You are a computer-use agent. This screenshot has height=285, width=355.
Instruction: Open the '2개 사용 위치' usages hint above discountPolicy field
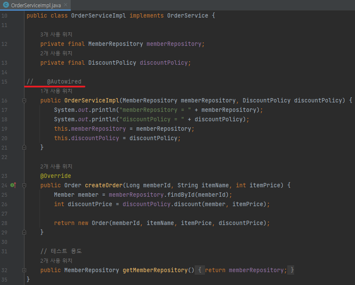[56, 53]
